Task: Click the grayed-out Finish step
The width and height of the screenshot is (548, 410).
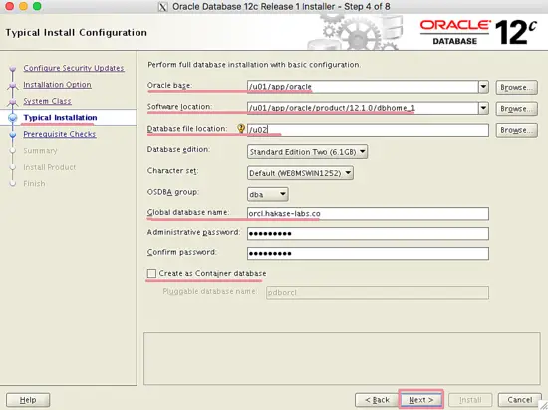Action: (x=34, y=183)
